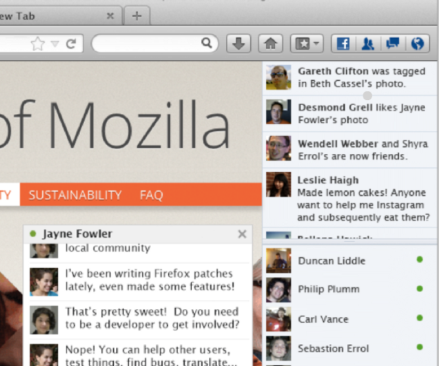Start chat with Philip Plumm
Image resolution: width=439 pixels, height=366 pixels.
click(350, 290)
